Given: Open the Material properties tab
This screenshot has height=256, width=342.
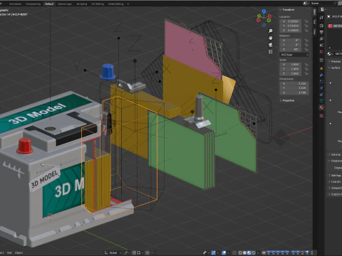Looking at the screenshot, I should tap(321, 107).
